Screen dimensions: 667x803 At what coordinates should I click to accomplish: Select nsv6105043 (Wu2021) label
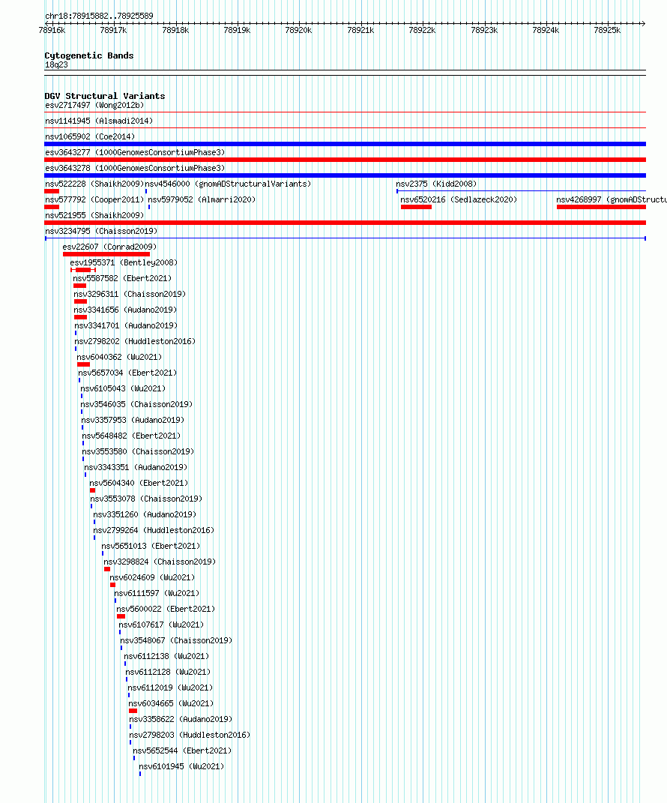coord(123,388)
